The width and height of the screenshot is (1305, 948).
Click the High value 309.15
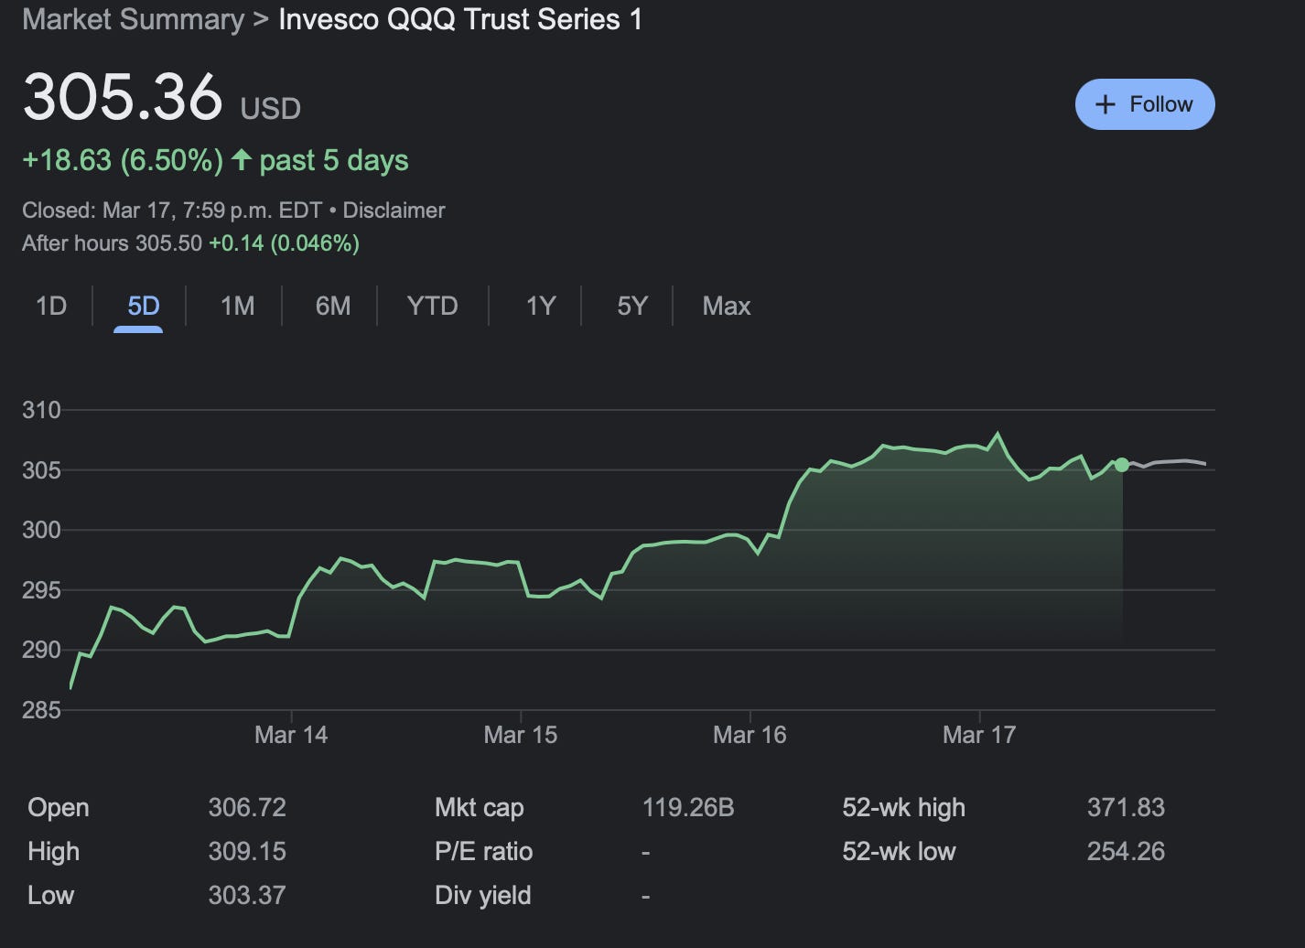(247, 852)
